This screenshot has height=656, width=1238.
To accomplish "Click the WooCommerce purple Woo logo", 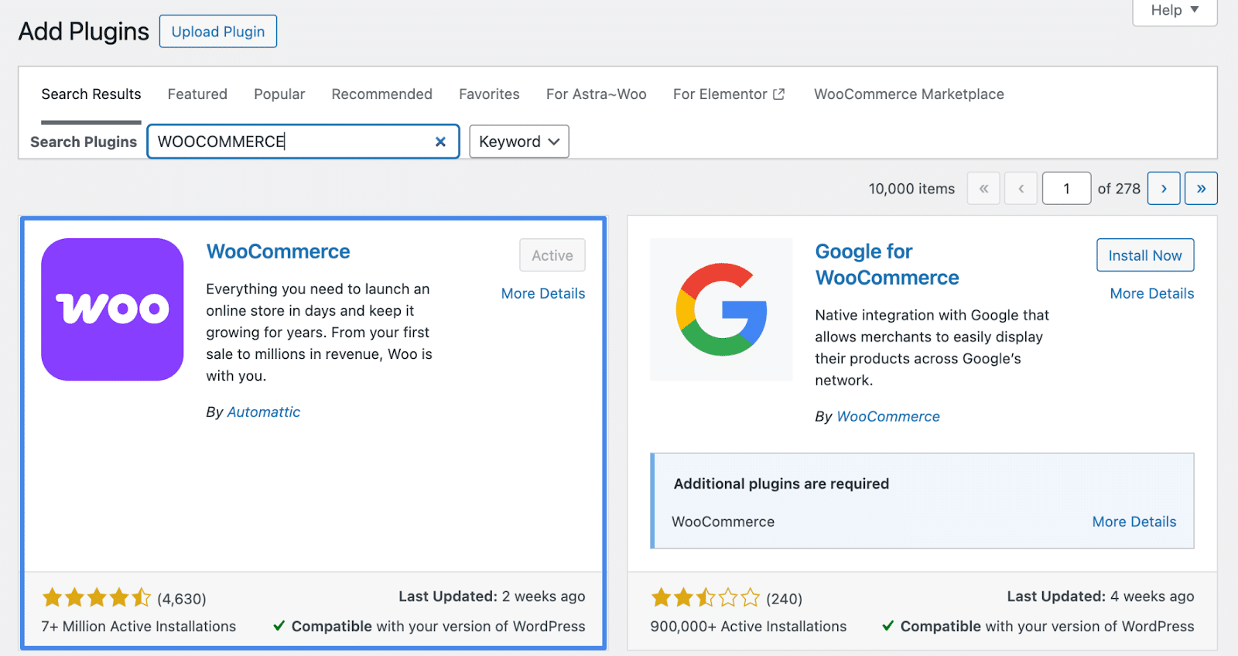I will pos(112,309).
